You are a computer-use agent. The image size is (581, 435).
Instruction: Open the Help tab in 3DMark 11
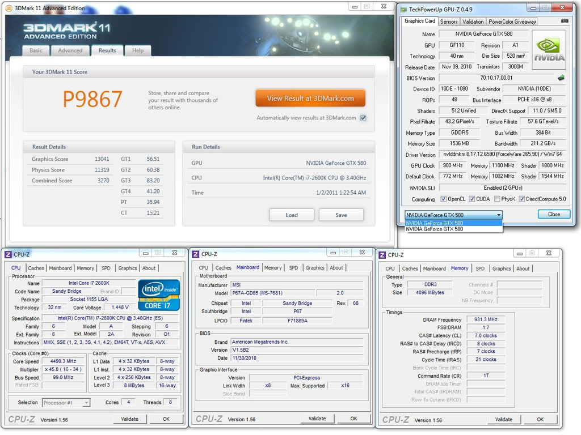click(x=138, y=50)
